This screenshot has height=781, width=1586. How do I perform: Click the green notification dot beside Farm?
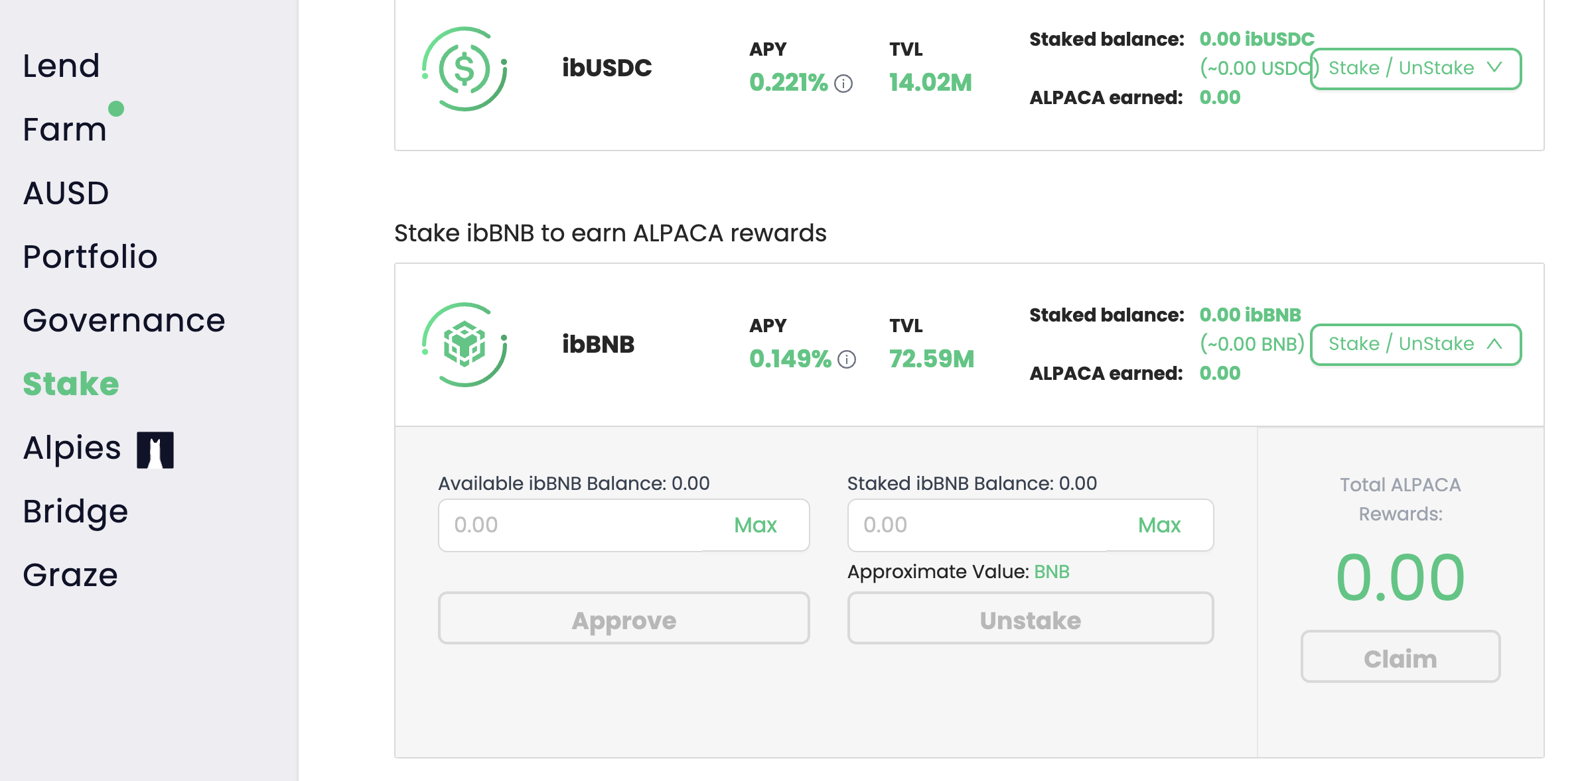(116, 108)
